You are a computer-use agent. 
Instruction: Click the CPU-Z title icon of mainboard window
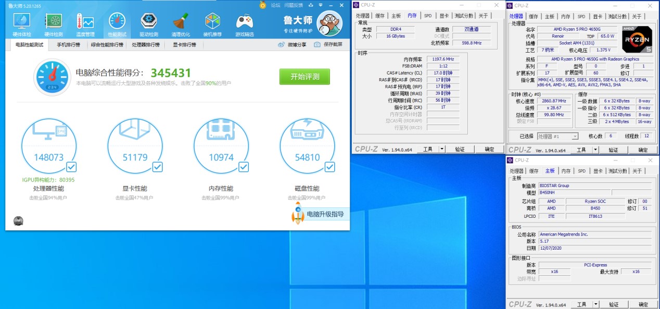(511, 160)
